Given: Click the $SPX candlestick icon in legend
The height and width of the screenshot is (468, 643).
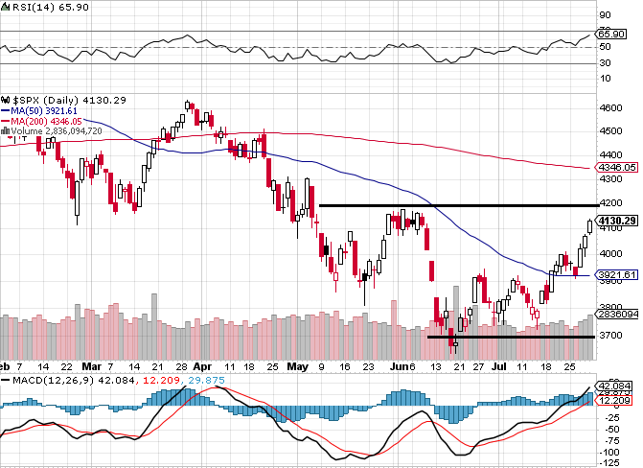Looking at the screenshot, I should pyautogui.click(x=6, y=100).
